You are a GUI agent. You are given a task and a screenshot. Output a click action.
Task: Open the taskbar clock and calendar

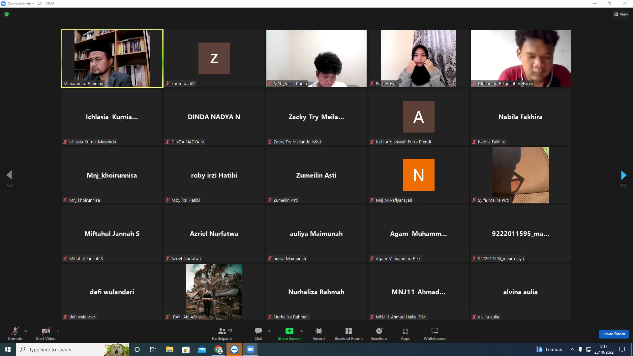pos(604,349)
